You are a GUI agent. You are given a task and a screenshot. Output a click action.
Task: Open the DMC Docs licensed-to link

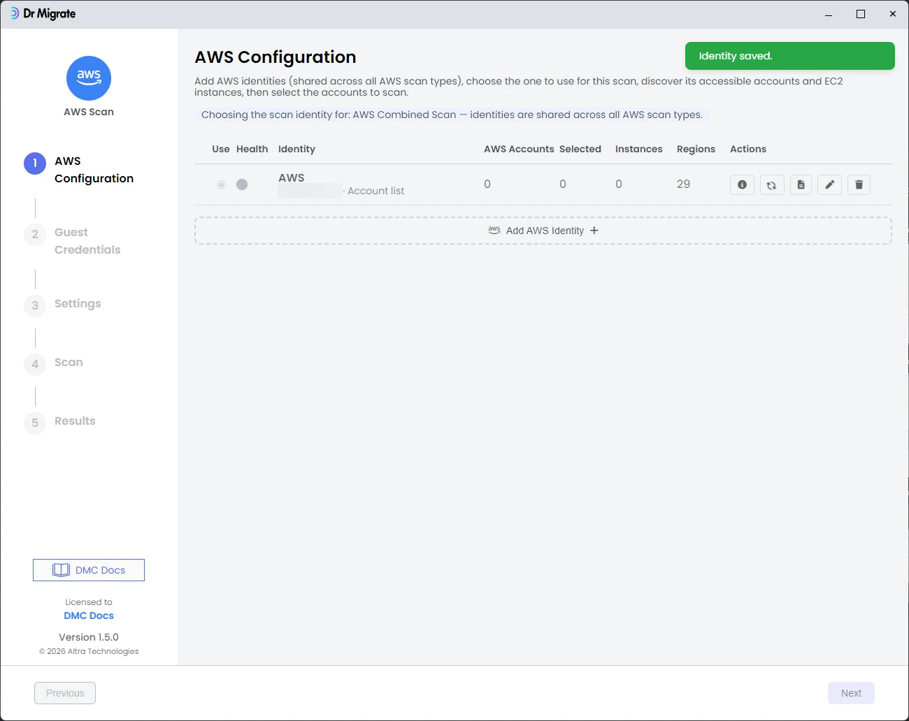[x=89, y=616]
